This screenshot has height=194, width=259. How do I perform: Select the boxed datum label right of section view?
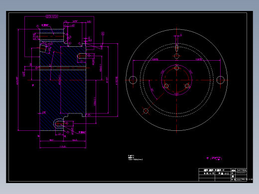(x=103, y=33)
